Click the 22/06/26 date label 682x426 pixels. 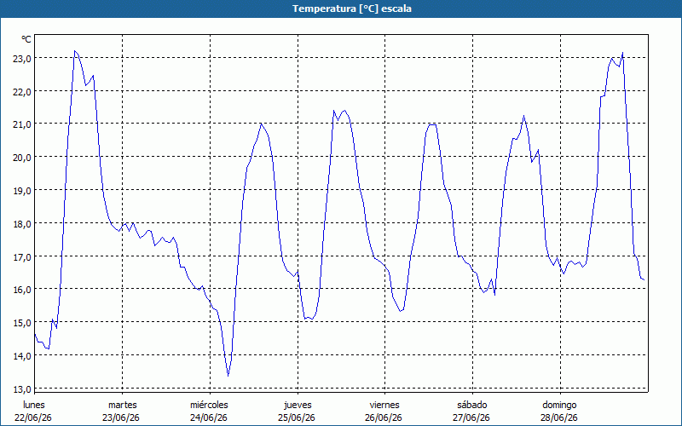[x=33, y=417]
